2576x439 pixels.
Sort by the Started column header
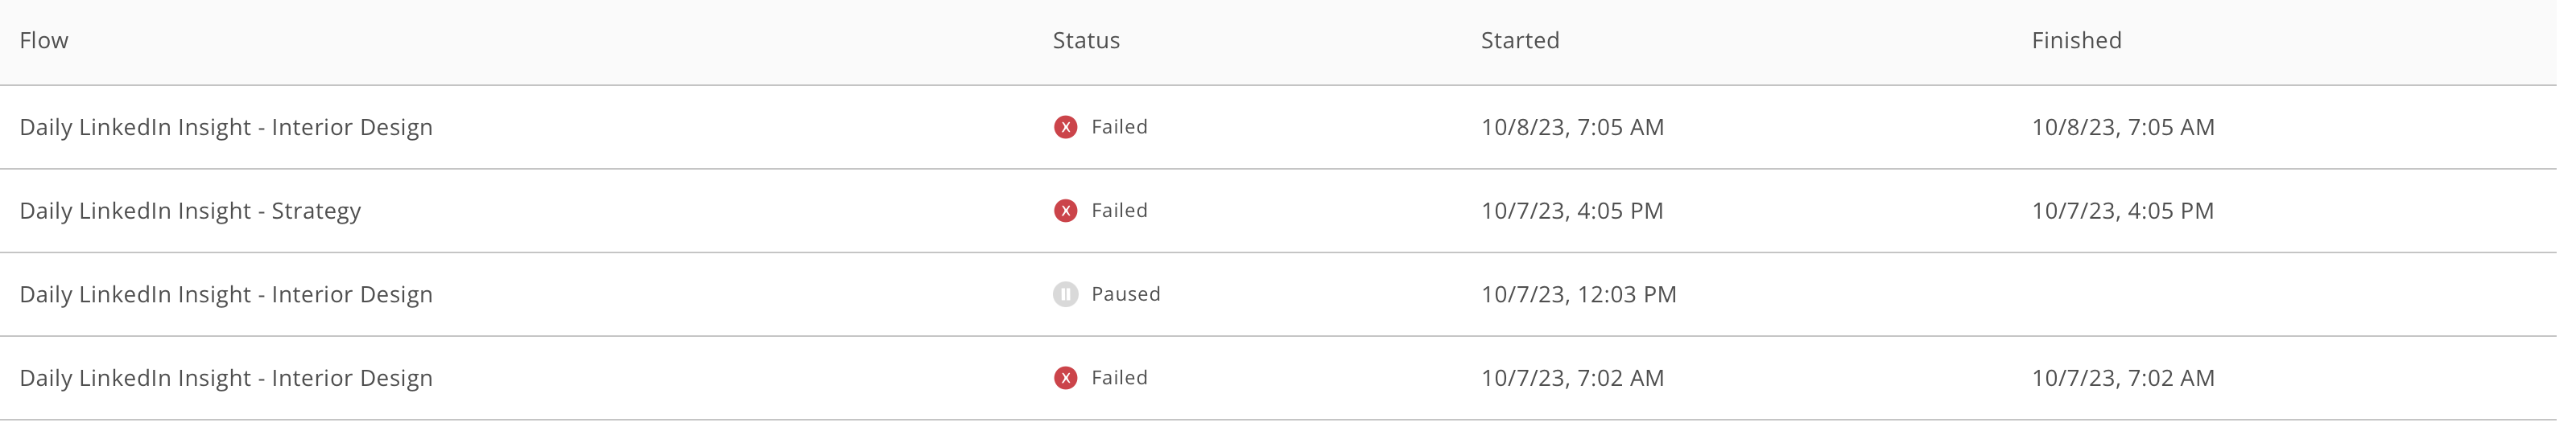[x=1520, y=40]
